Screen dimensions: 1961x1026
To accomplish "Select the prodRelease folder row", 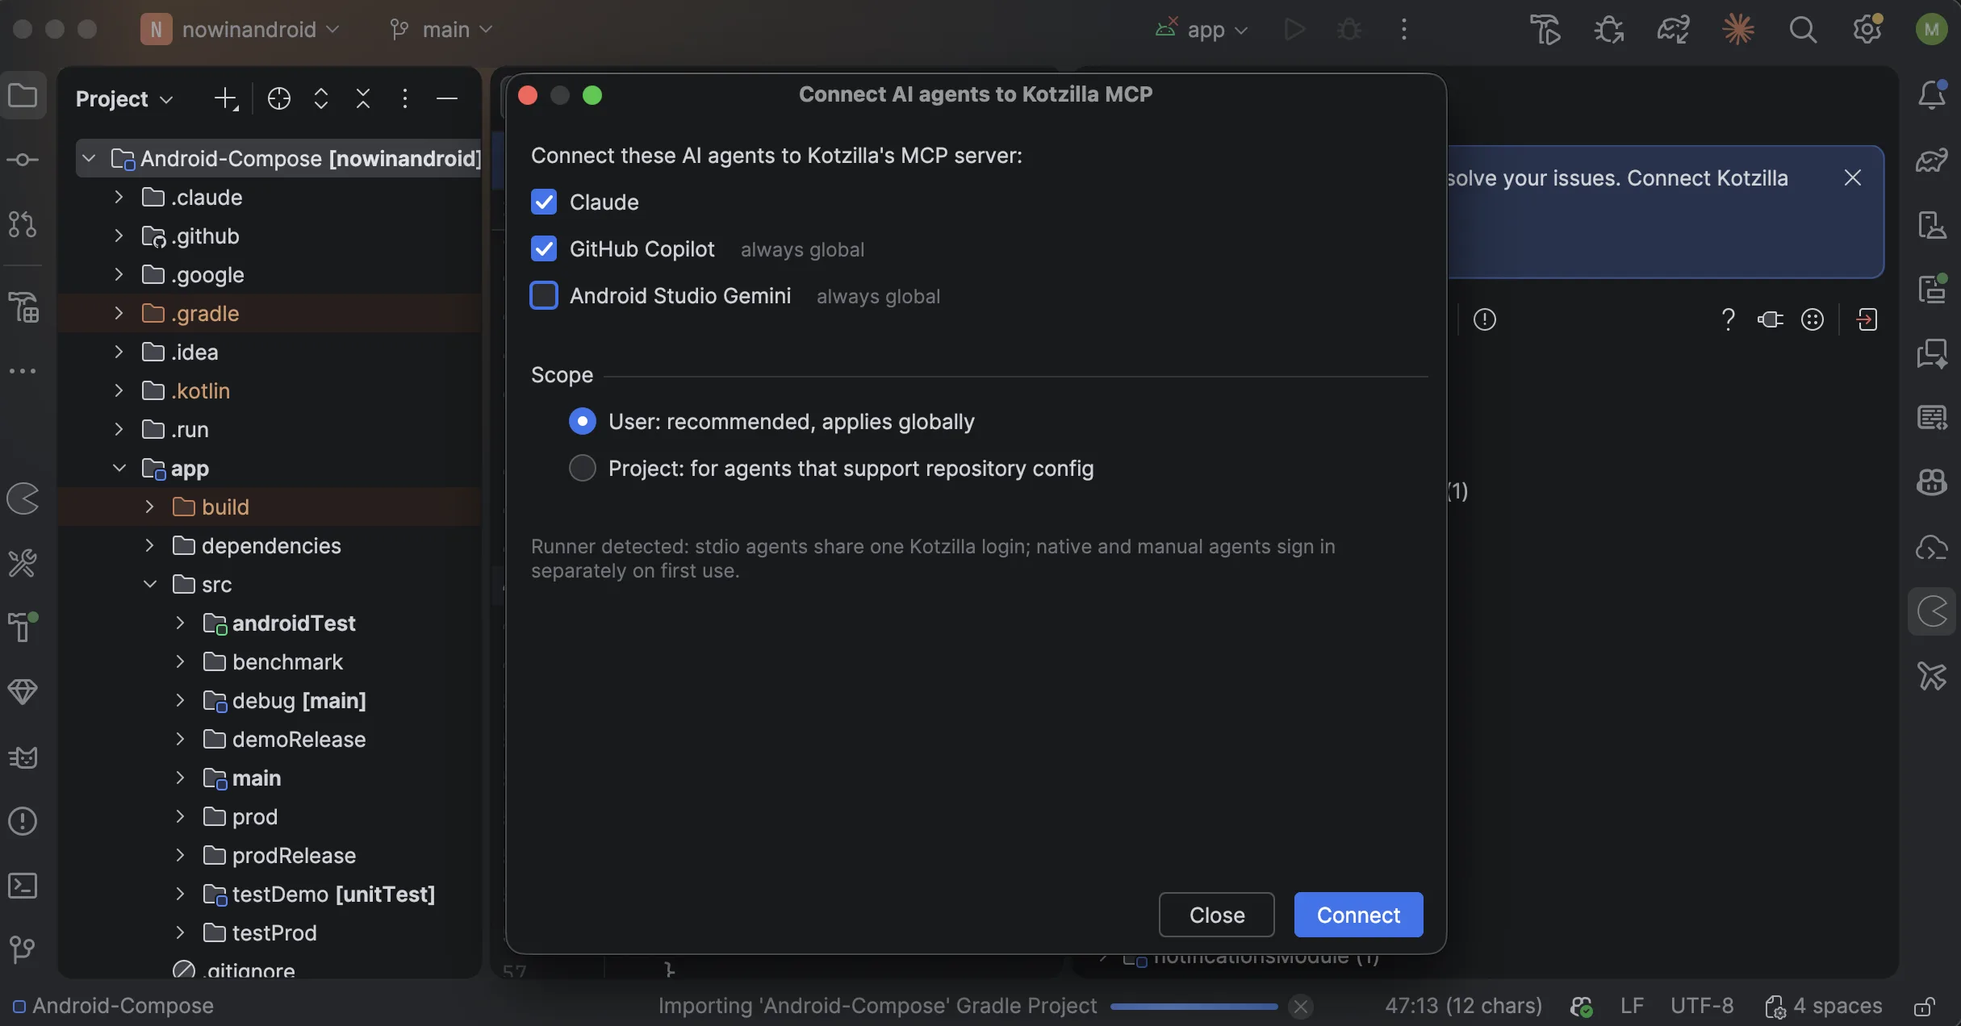I will [x=270, y=855].
